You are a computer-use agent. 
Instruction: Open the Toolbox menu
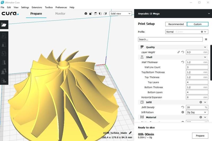coord(49,7)
